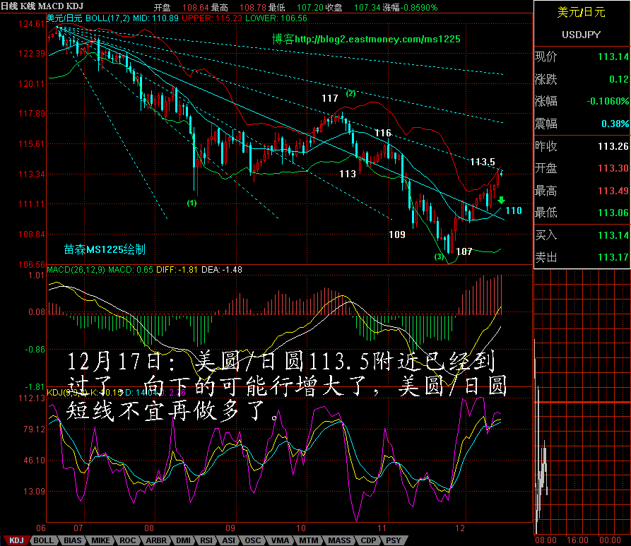Select the 昨收 value 113.26

(613, 146)
